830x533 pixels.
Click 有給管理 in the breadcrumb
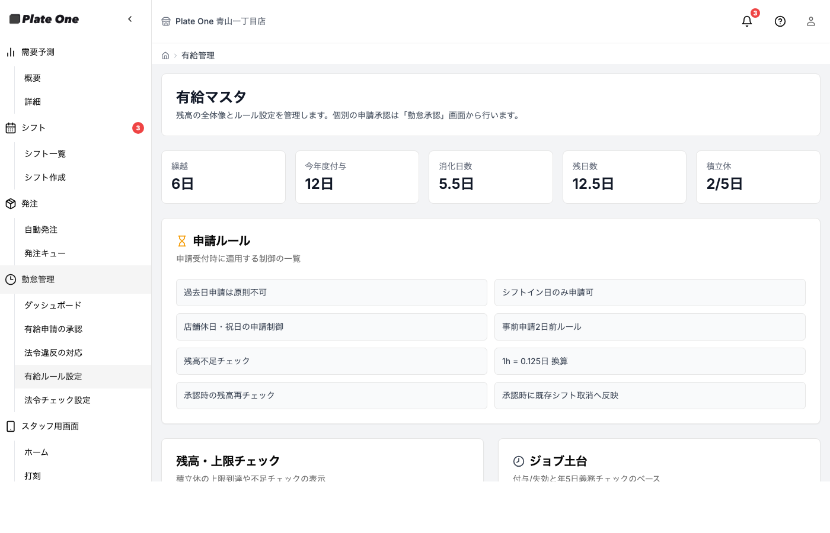198,56
